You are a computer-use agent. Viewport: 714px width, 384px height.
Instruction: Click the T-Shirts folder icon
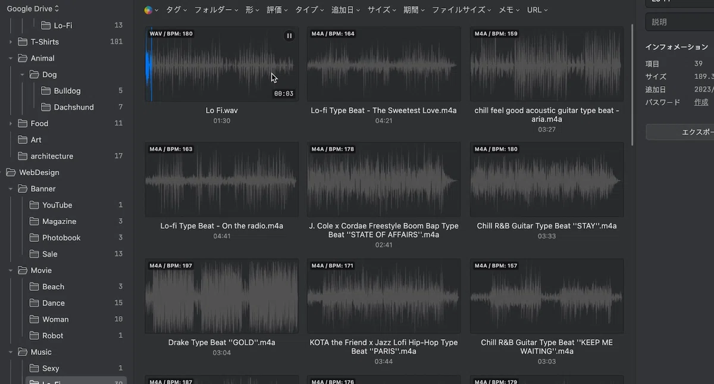point(23,42)
